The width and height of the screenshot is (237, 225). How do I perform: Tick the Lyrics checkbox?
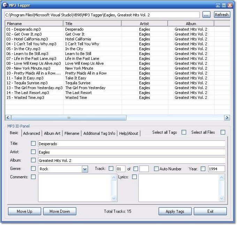click(135, 177)
